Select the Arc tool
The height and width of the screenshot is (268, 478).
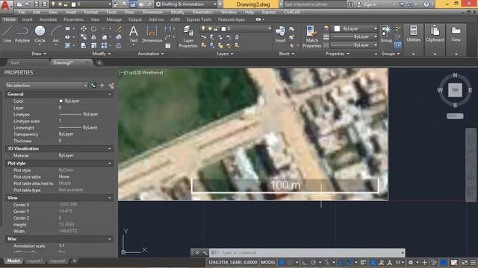point(56,33)
